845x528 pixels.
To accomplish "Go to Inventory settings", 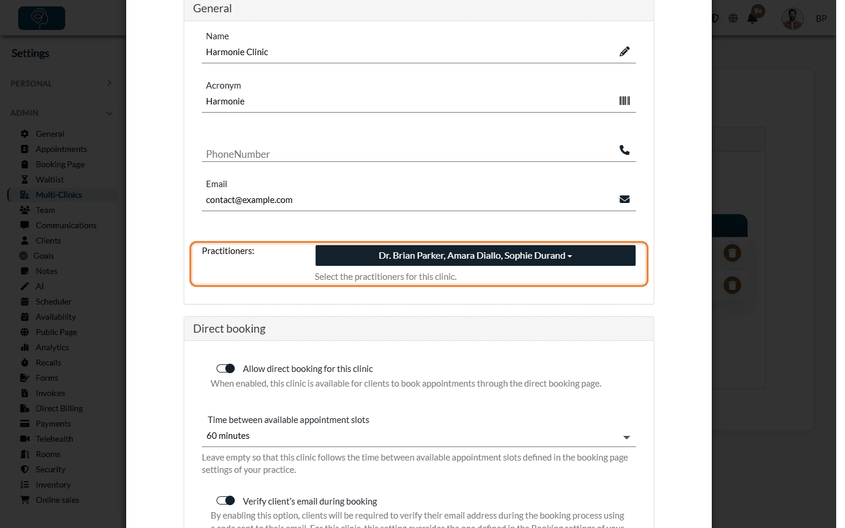I will (53, 485).
